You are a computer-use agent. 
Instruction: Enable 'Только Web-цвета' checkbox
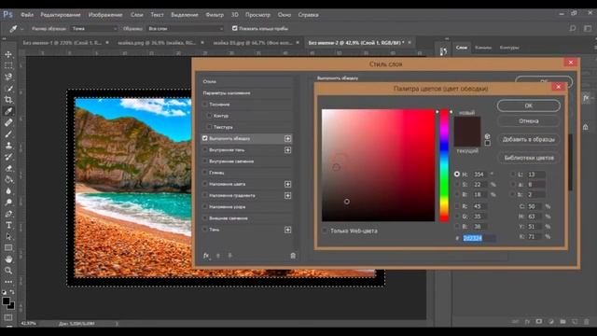point(325,231)
